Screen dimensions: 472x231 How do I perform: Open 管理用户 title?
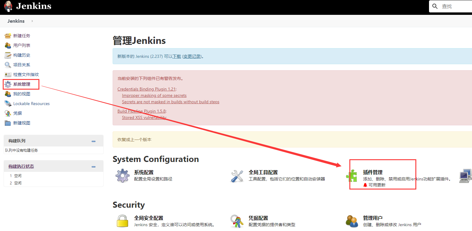(373, 218)
